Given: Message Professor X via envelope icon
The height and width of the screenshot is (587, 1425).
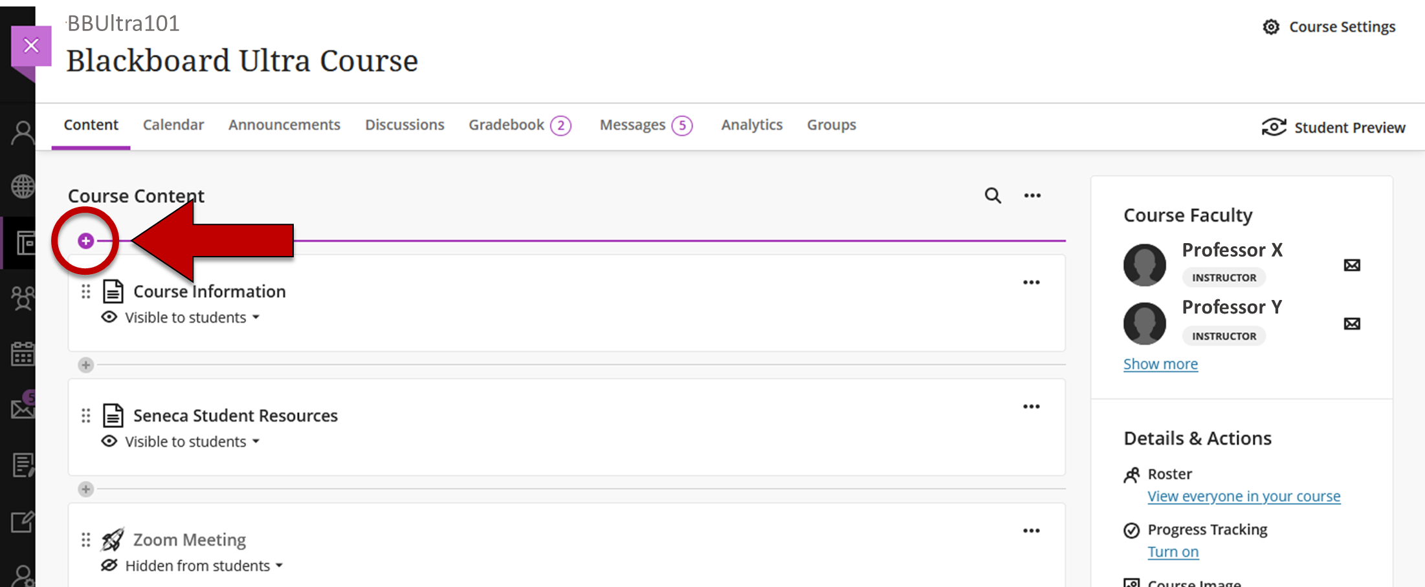Looking at the screenshot, I should pyautogui.click(x=1352, y=265).
